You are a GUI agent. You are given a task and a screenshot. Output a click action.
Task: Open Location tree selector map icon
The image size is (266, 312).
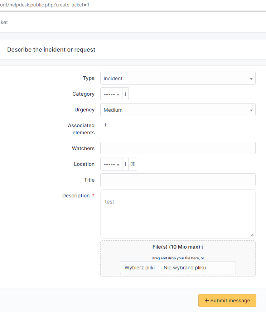[133, 164]
